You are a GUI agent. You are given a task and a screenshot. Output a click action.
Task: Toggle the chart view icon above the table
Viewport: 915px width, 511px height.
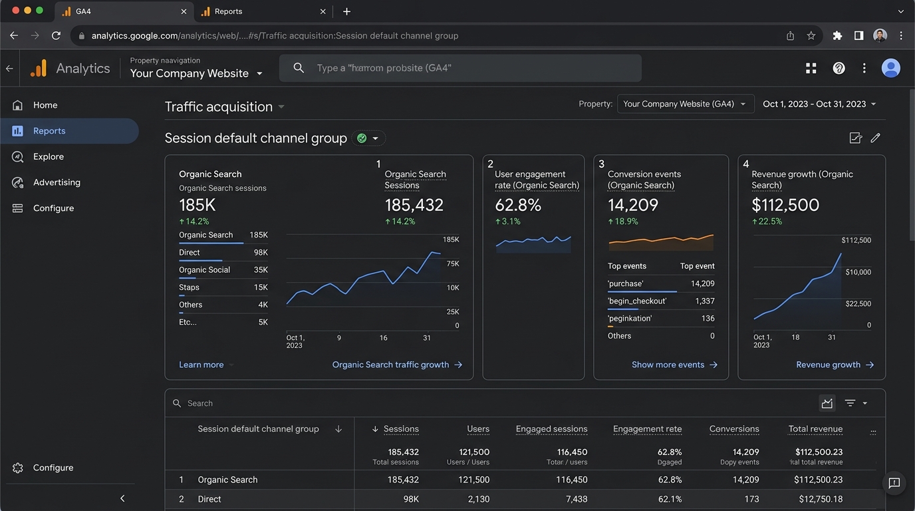click(x=827, y=403)
